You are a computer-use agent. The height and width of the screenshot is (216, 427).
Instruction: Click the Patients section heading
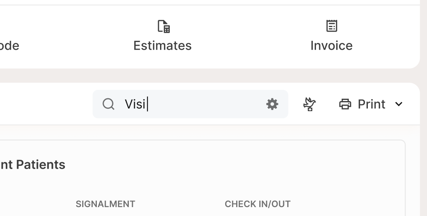pos(32,165)
